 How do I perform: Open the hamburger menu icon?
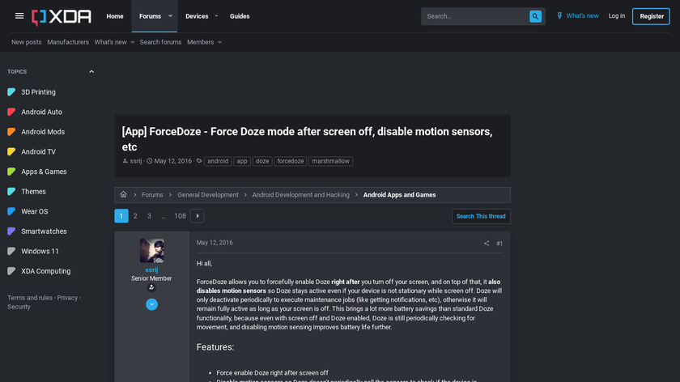[x=19, y=16]
